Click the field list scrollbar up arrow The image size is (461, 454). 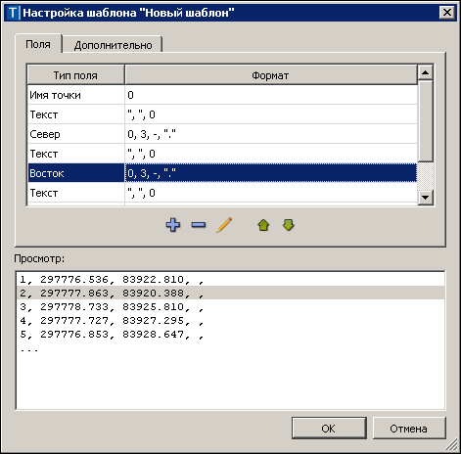[425, 72]
